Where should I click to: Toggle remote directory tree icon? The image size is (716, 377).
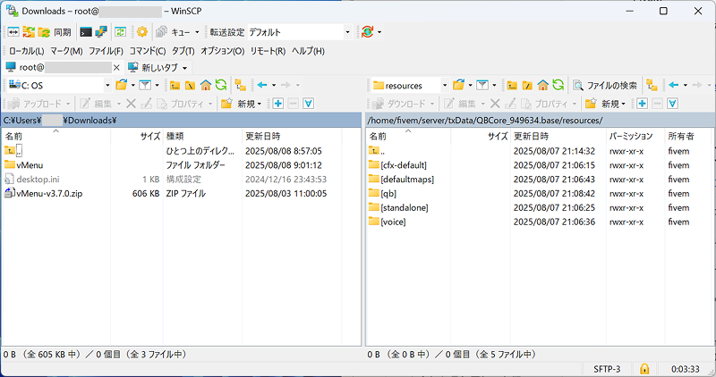pyautogui.click(x=652, y=85)
